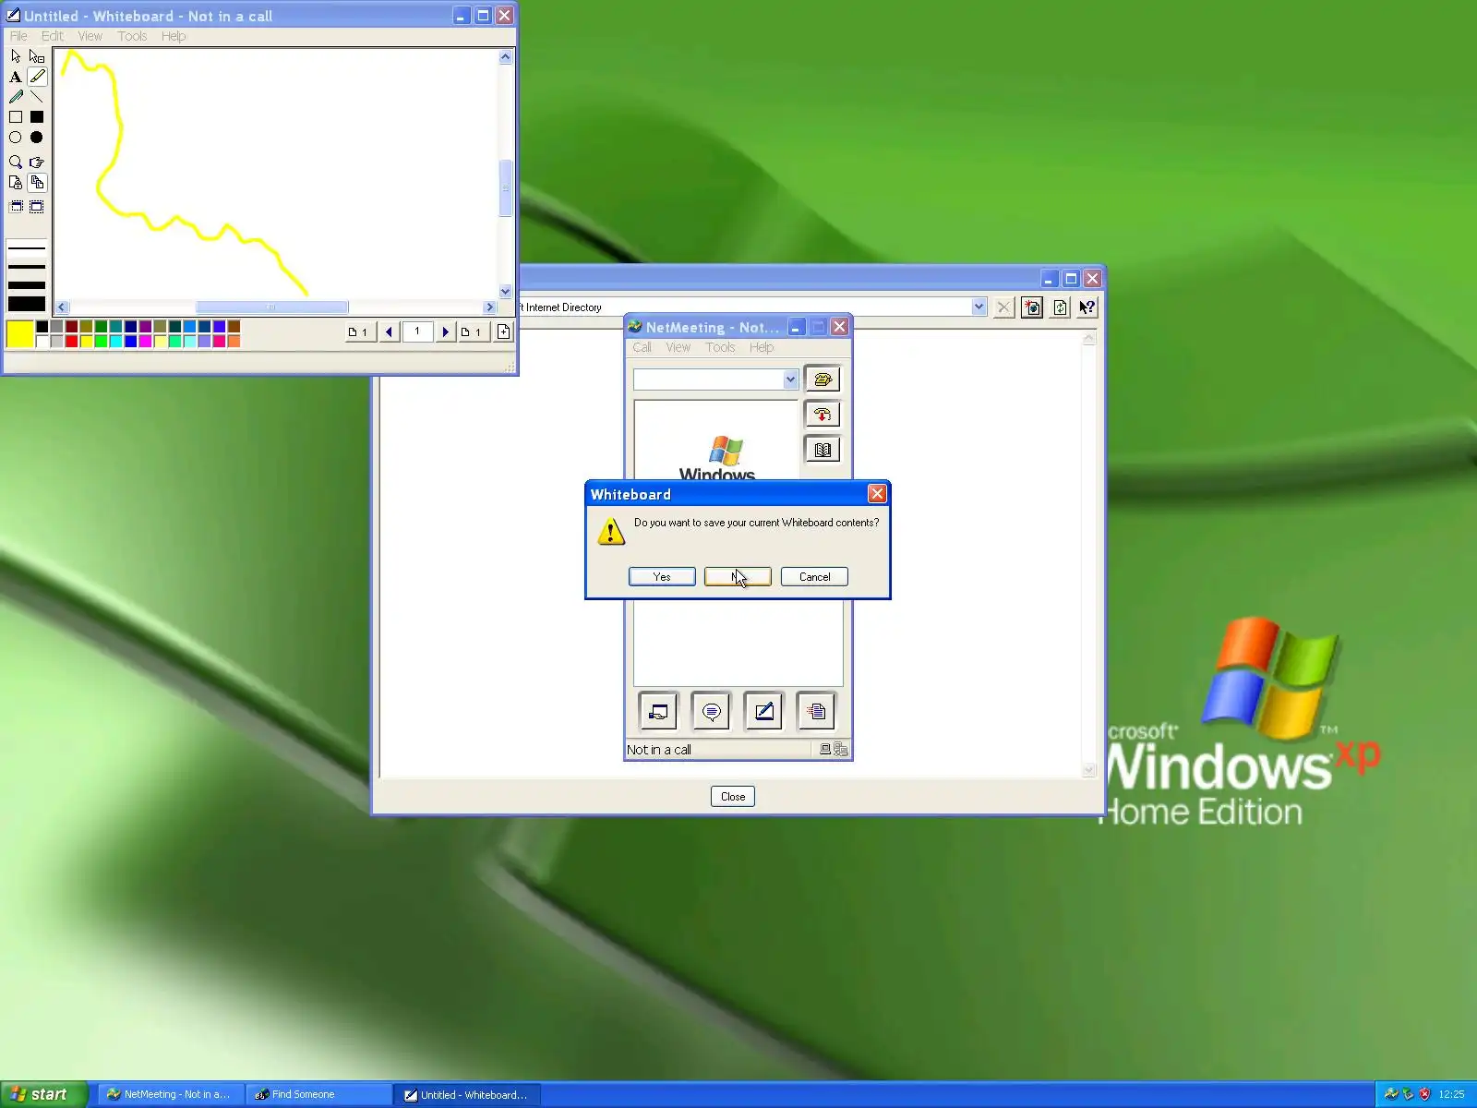Open the Chat icon in NetMeeting
The height and width of the screenshot is (1108, 1477).
click(711, 711)
